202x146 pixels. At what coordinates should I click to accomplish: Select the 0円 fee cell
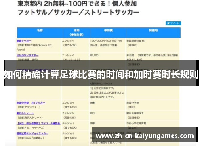click(93, 113)
